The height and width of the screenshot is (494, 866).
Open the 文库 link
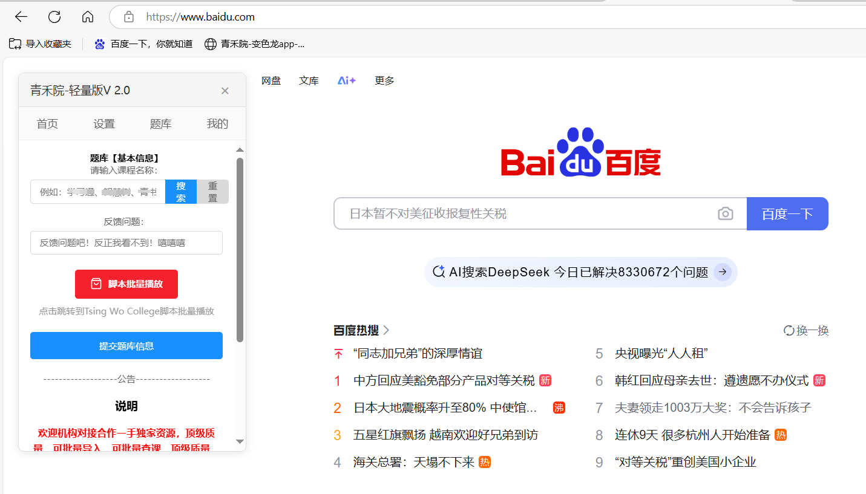pyautogui.click(x=309, y=80)
